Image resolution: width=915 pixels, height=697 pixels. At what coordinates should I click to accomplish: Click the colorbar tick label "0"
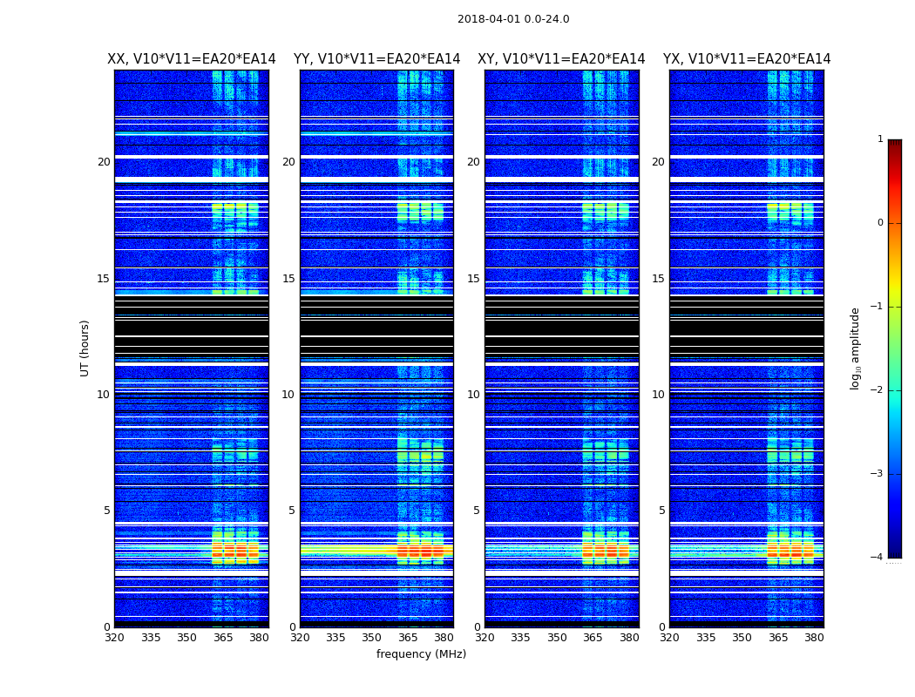pyautogui.click(x=879, y=223)
